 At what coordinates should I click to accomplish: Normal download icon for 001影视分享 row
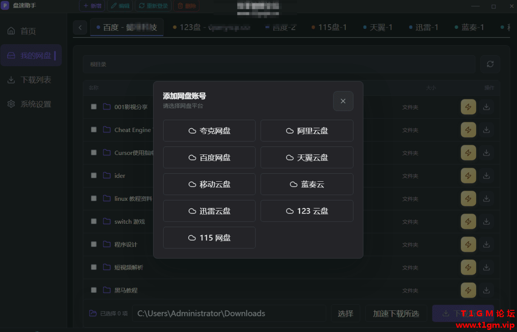[486, 107]
